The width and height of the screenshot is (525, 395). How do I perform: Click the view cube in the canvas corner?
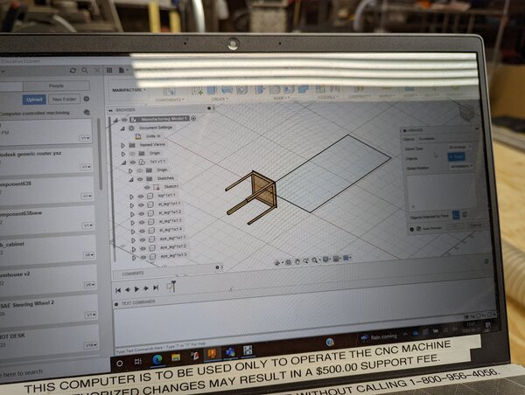[467, 112]
